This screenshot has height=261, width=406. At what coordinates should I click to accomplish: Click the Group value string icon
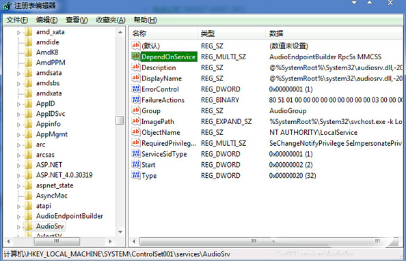(136, 111)
